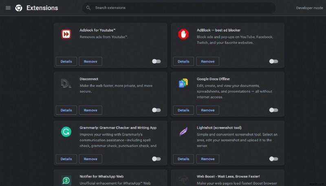This screenshot has height=186, width=326.
Task: Click the Lightshot feather icon
Action: [183, 132]
